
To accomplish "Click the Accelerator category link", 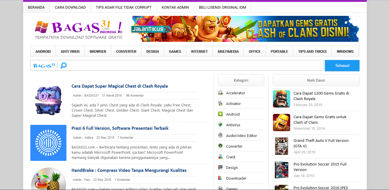I will click(x=236, y=93).
